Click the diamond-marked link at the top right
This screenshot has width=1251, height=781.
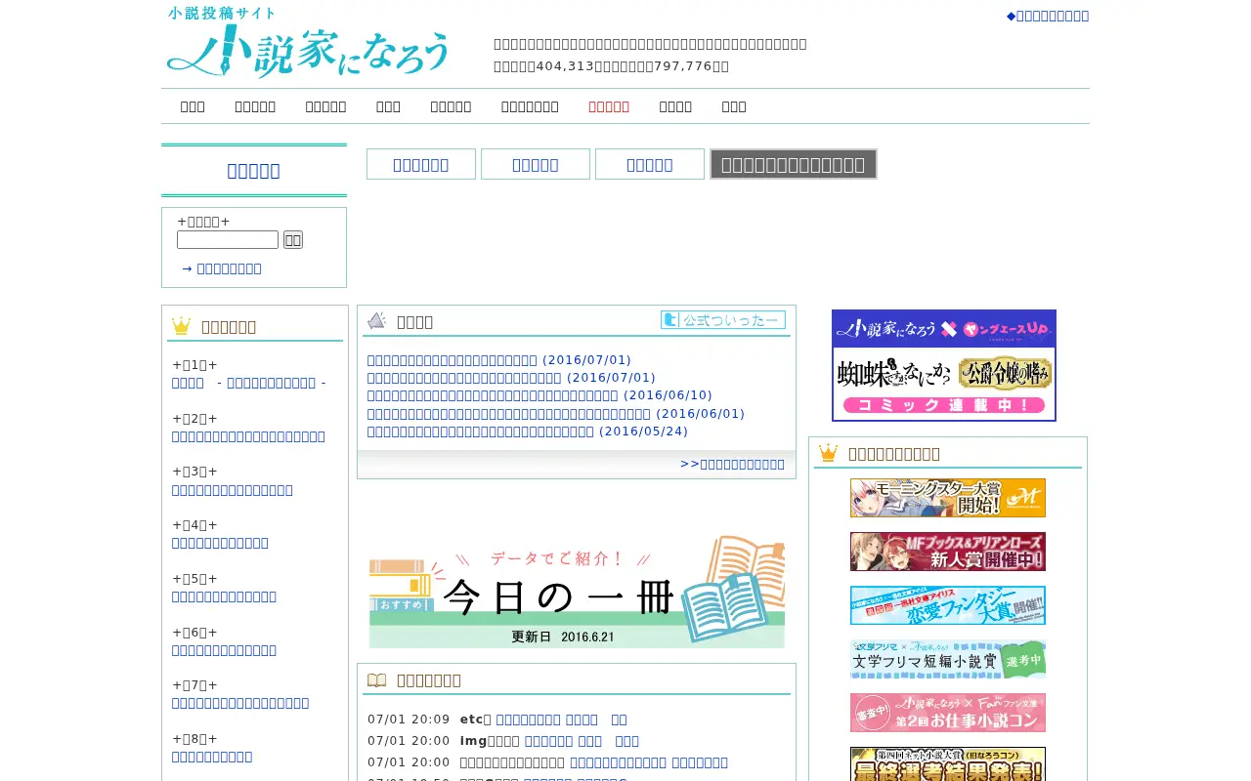1048,16
